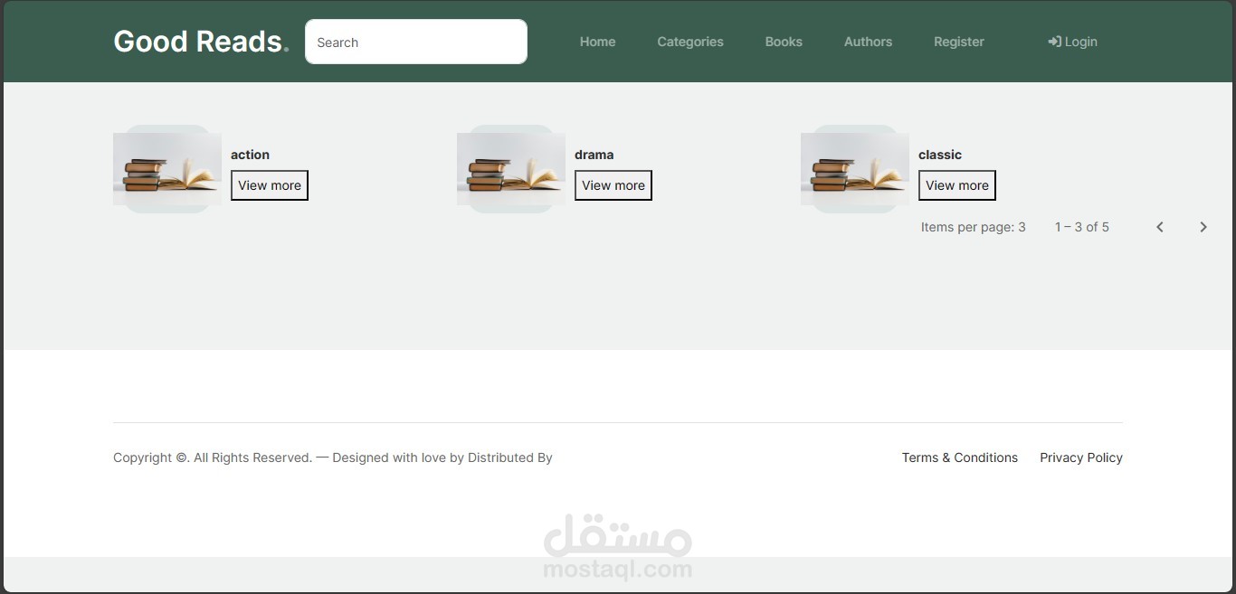Open the Categories menu item
The height and width of the screenshot is (594, 1236).
(690, 42)
